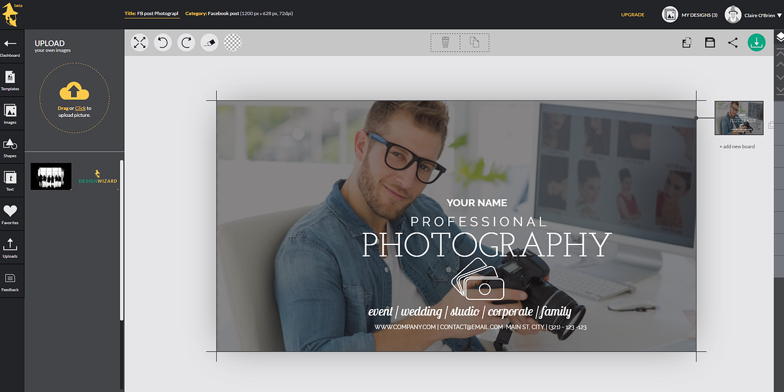The image size is (784, 392).
Task: Click the layers icon on the right edge
Action: coord(779,38)
